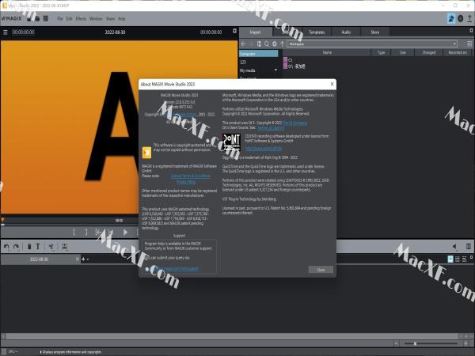Close the About MAGIX Movie Studio 2023 dialog

tap(332, 84)
